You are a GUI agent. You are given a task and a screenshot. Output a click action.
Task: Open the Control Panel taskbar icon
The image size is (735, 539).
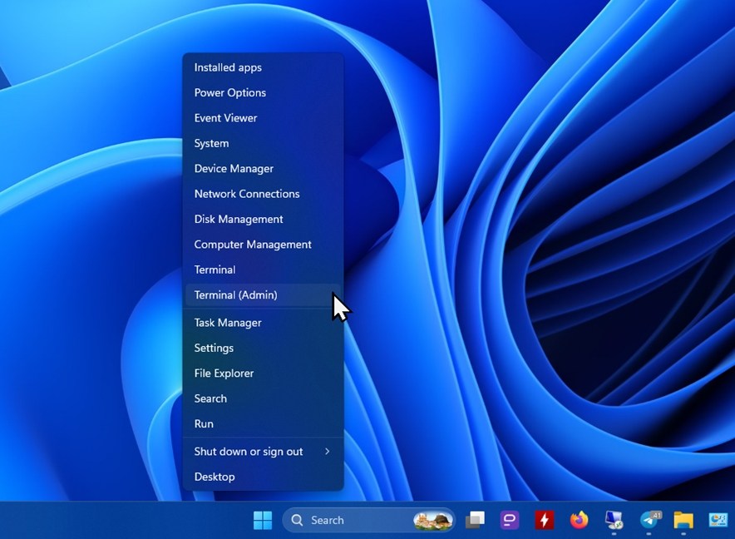tap(718, 520)
